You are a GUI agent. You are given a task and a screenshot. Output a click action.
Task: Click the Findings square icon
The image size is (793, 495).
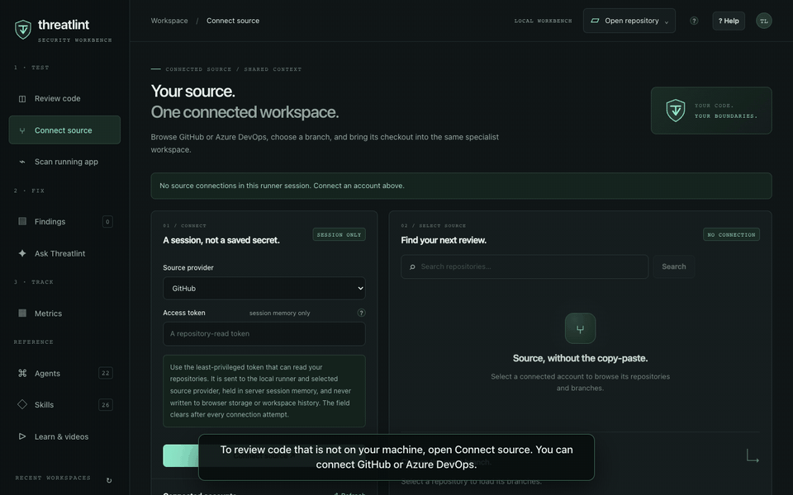point(22,221)
